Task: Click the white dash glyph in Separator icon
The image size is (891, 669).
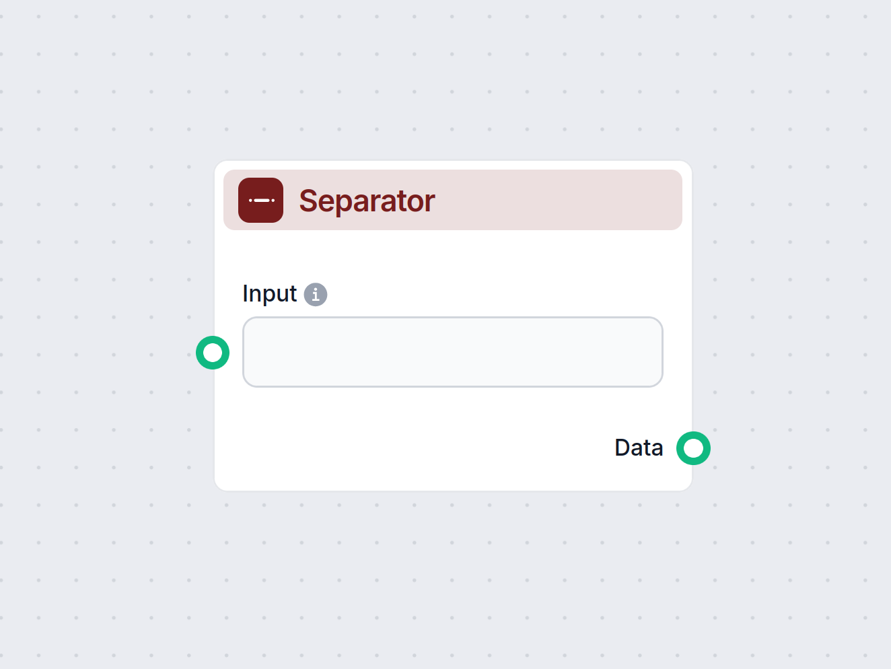Action: [262, 200]
